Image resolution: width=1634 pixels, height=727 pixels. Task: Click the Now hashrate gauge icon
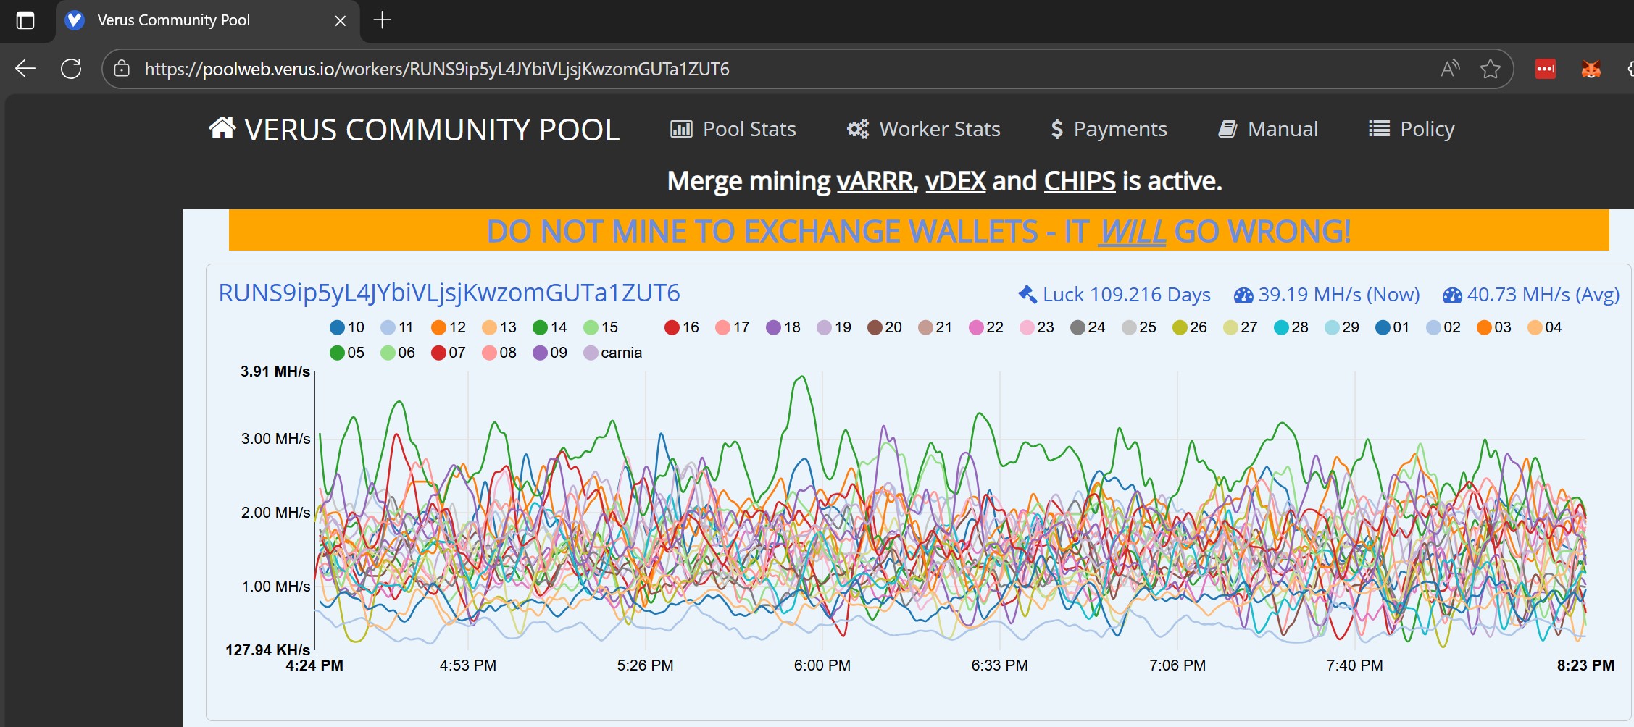tap(1243, 295)
